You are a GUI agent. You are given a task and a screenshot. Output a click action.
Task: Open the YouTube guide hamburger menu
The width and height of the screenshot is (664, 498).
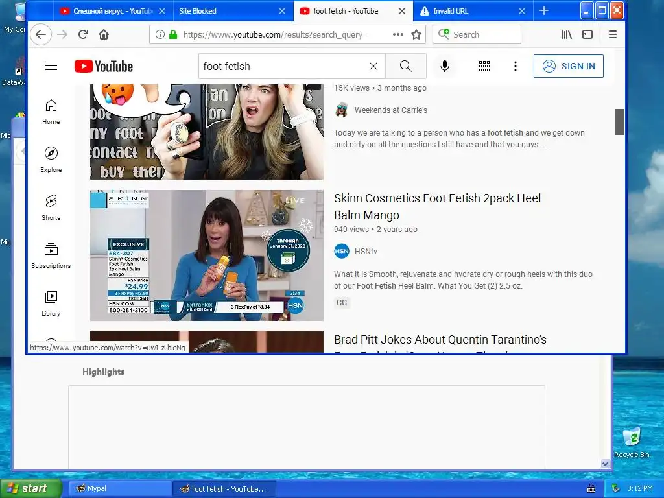click(51, 66)
